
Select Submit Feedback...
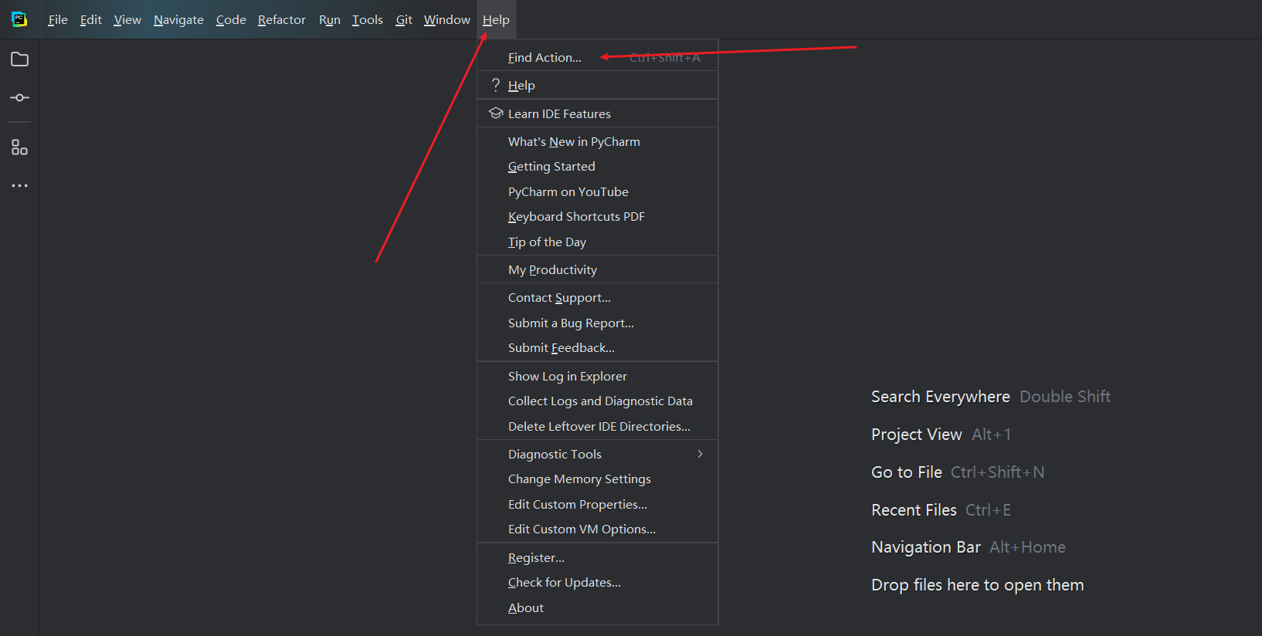[598, 348]
